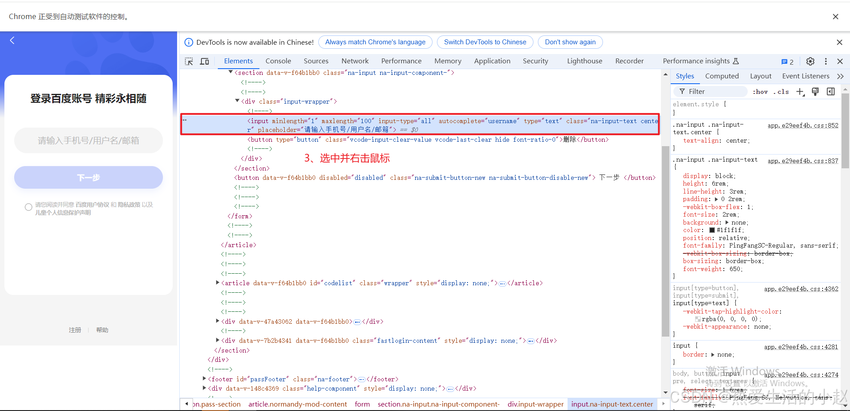
Task: Expand the border shorthand property triangle
Action: pos(713,355)
